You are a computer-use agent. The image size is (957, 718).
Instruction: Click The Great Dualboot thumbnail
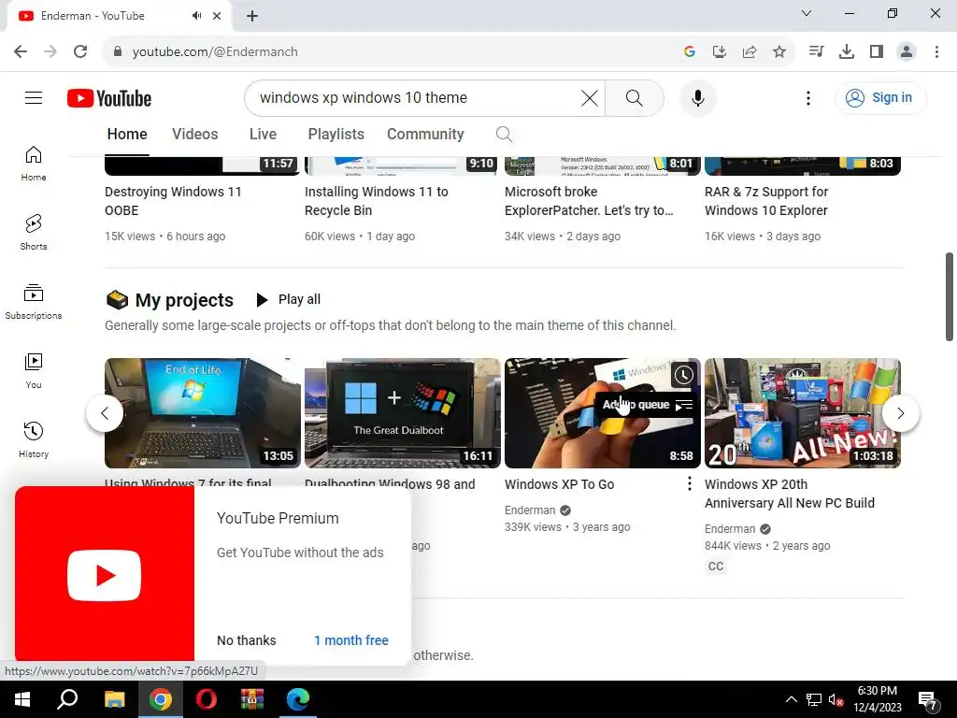pyautogui.click(x=402, y=413)
